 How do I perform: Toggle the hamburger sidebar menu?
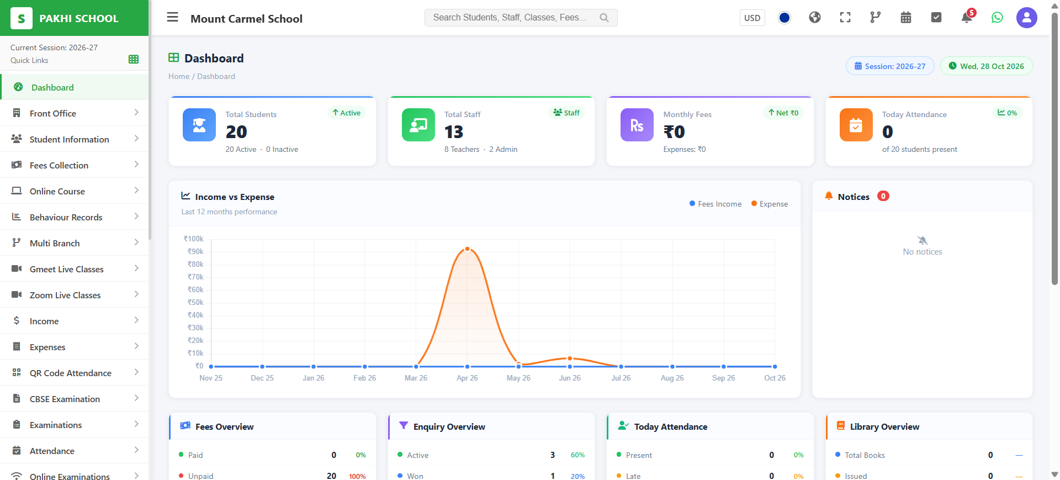tap(173, 17)
